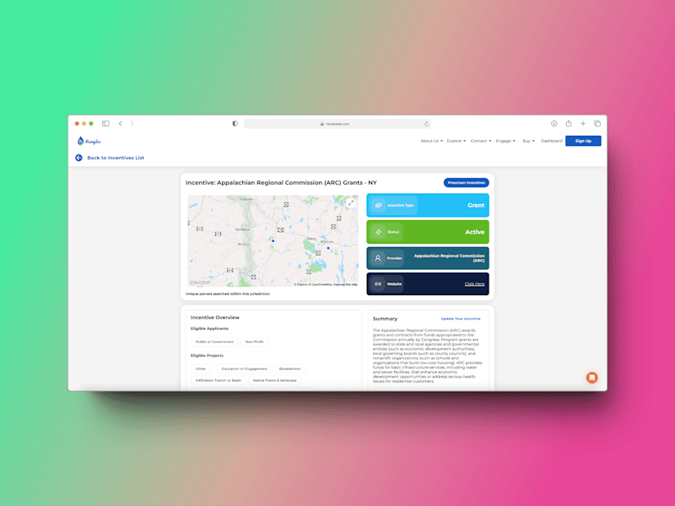The height and width of the screenshot is (506, 675).
Task: Toggle the Safari sidebar icon
Action: coord(105,123)
